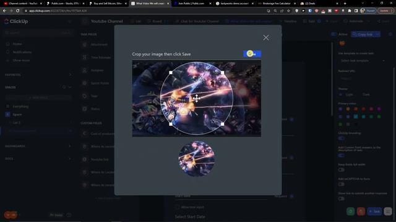Select the top-left crop handle
396x222 pixels.
[x=171, y=73]
